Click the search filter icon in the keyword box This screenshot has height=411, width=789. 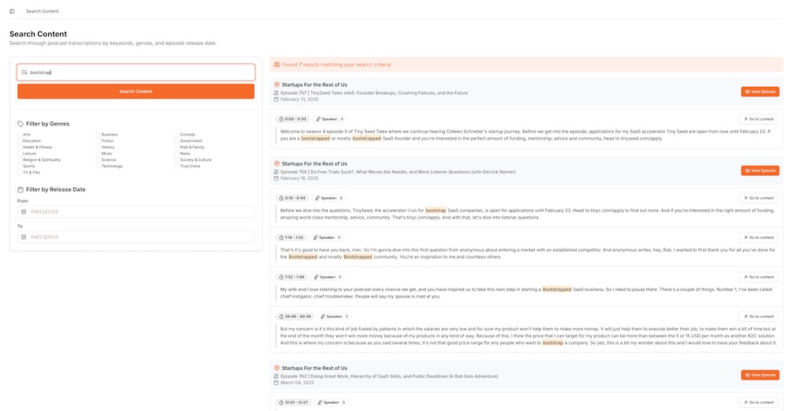24,73
